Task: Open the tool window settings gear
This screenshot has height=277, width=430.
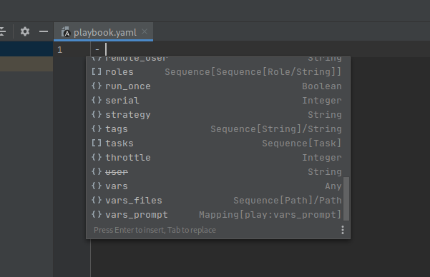Action: 25,31
